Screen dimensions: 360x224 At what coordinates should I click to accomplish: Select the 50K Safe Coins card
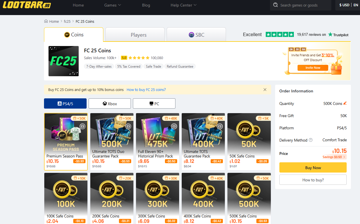click(249, 142)
